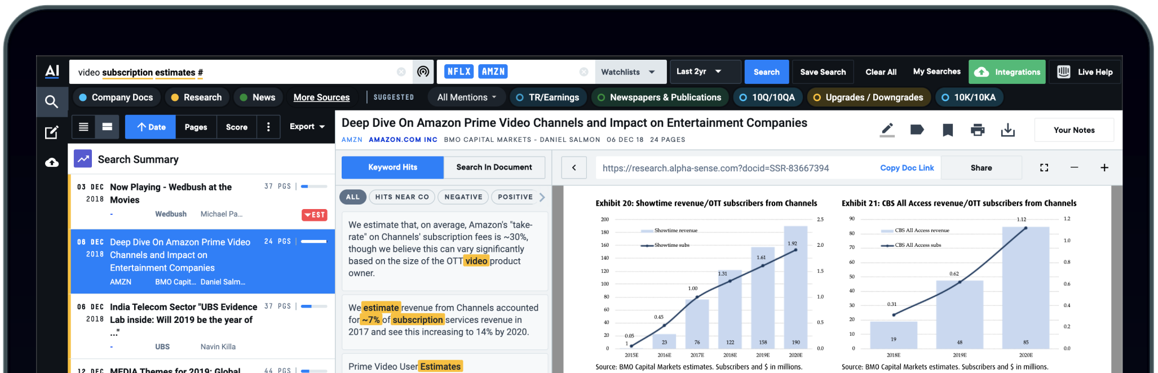Click the print document icon

pyautogui.click(x=978, y=130)
